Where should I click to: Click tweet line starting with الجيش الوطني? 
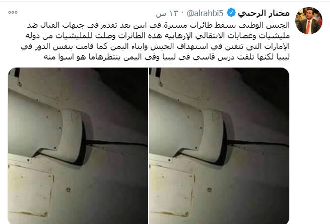pos(158,26)
